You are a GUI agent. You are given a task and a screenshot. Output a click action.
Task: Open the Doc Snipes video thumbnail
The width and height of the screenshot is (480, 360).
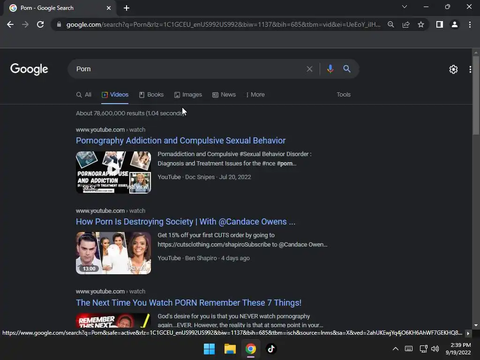[x=113, y=172]
